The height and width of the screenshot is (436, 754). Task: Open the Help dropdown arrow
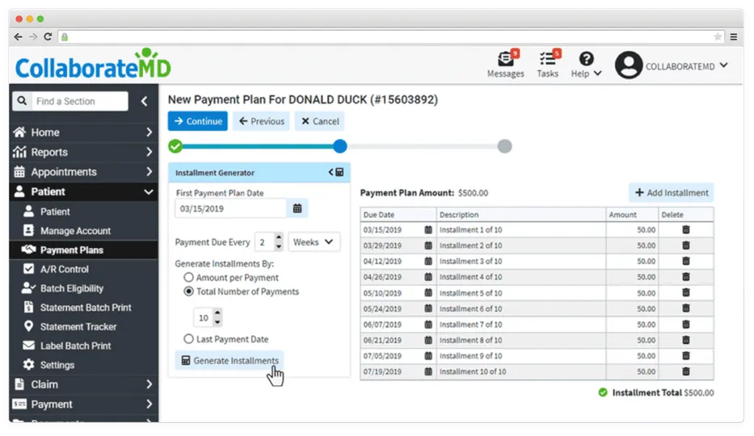pos(598,73)
